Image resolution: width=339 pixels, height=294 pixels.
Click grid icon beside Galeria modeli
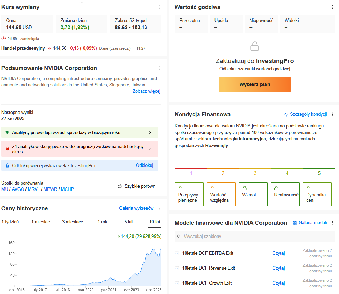click(x=295, y=223)
